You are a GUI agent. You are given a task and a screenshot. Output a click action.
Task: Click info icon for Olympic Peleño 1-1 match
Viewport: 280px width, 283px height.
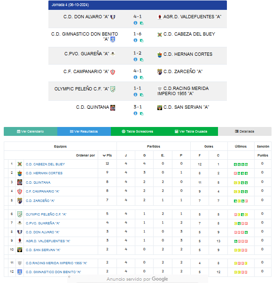click(x=135, y=95)
